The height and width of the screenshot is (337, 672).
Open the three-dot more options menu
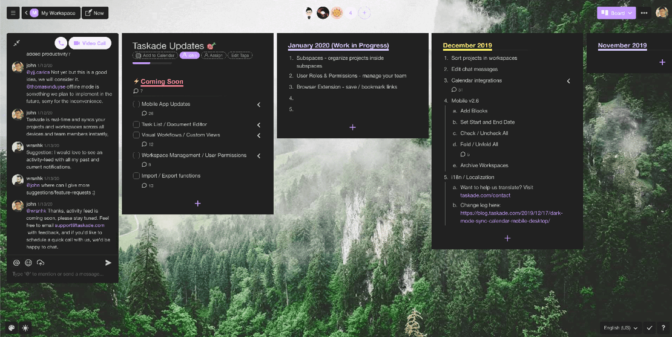click(644, 13)
